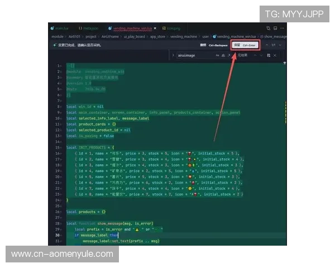The image size is (335, 268).
Task: Open show_message breadcrumb symbol dropdown
Action: tap(275, 36)
